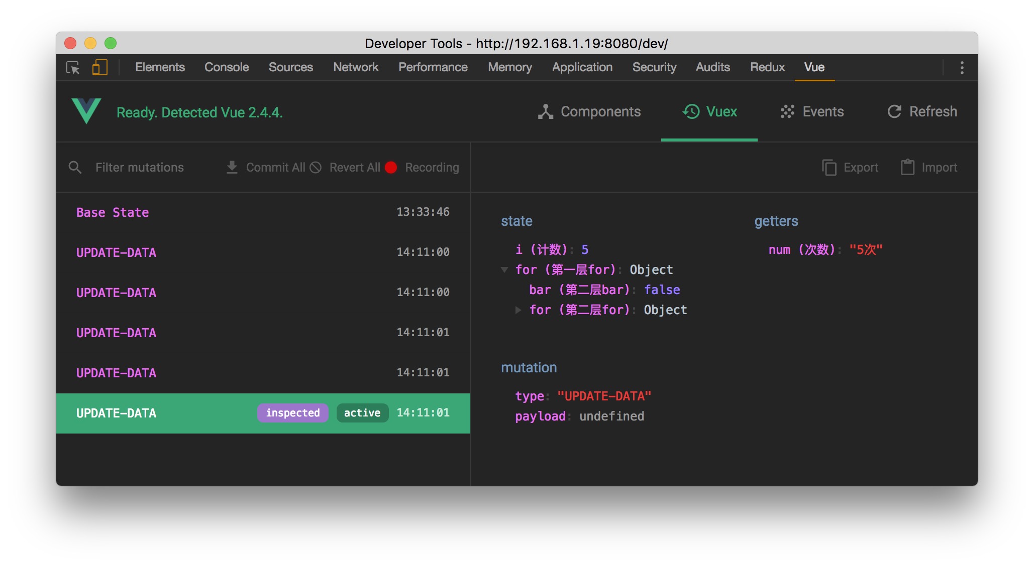Open the Events tab

pos(812,111)
